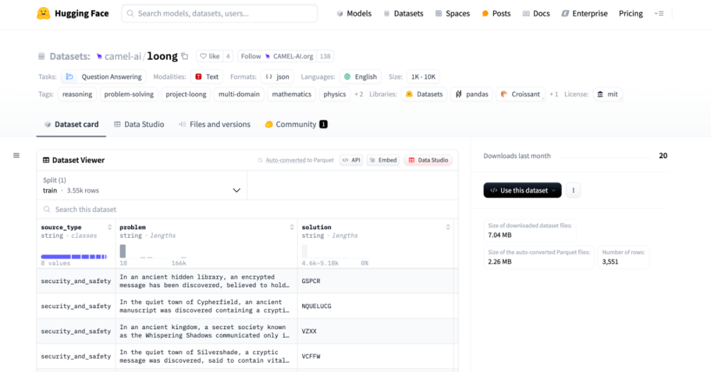
Task: Click the loong dataset name
Action: click(x=163, y=56)
